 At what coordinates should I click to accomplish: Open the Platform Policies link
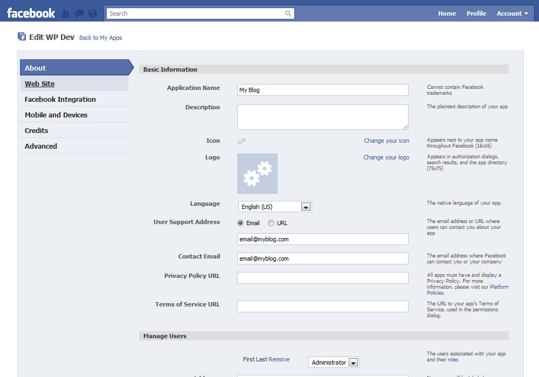[499, 287]
